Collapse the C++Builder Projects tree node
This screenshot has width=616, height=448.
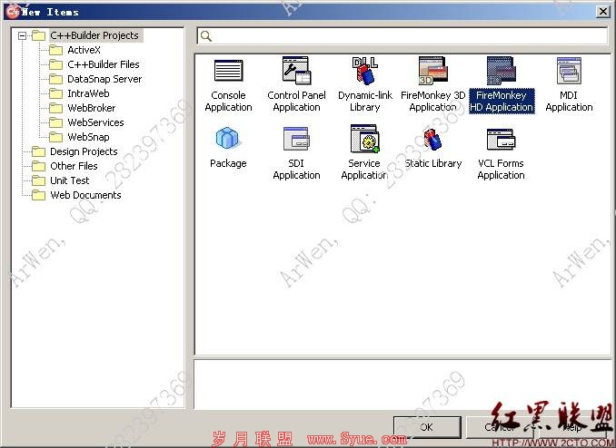(23, 35)
